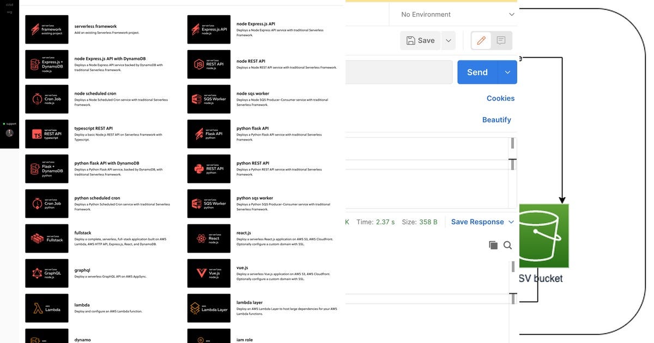This screenshot has height=343, width=654.
Task: Click the Beautify link
Action: pyautogui.click(x=496, y=119)
